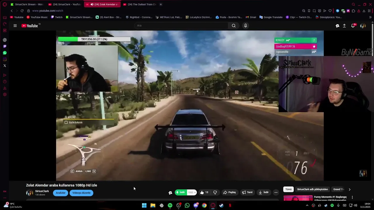Click the İndir button beside Tanıt

click(264, 192)
